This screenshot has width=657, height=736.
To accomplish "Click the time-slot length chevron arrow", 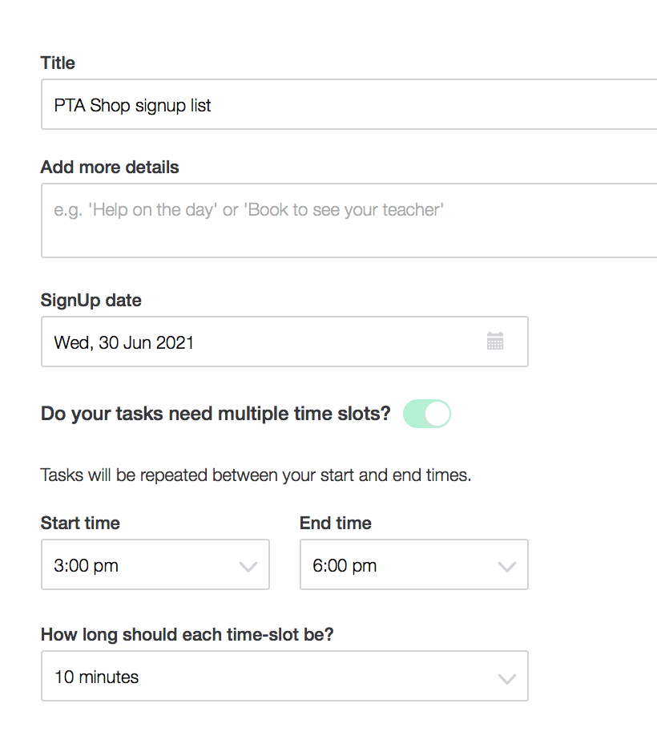I will pos(506,678).
